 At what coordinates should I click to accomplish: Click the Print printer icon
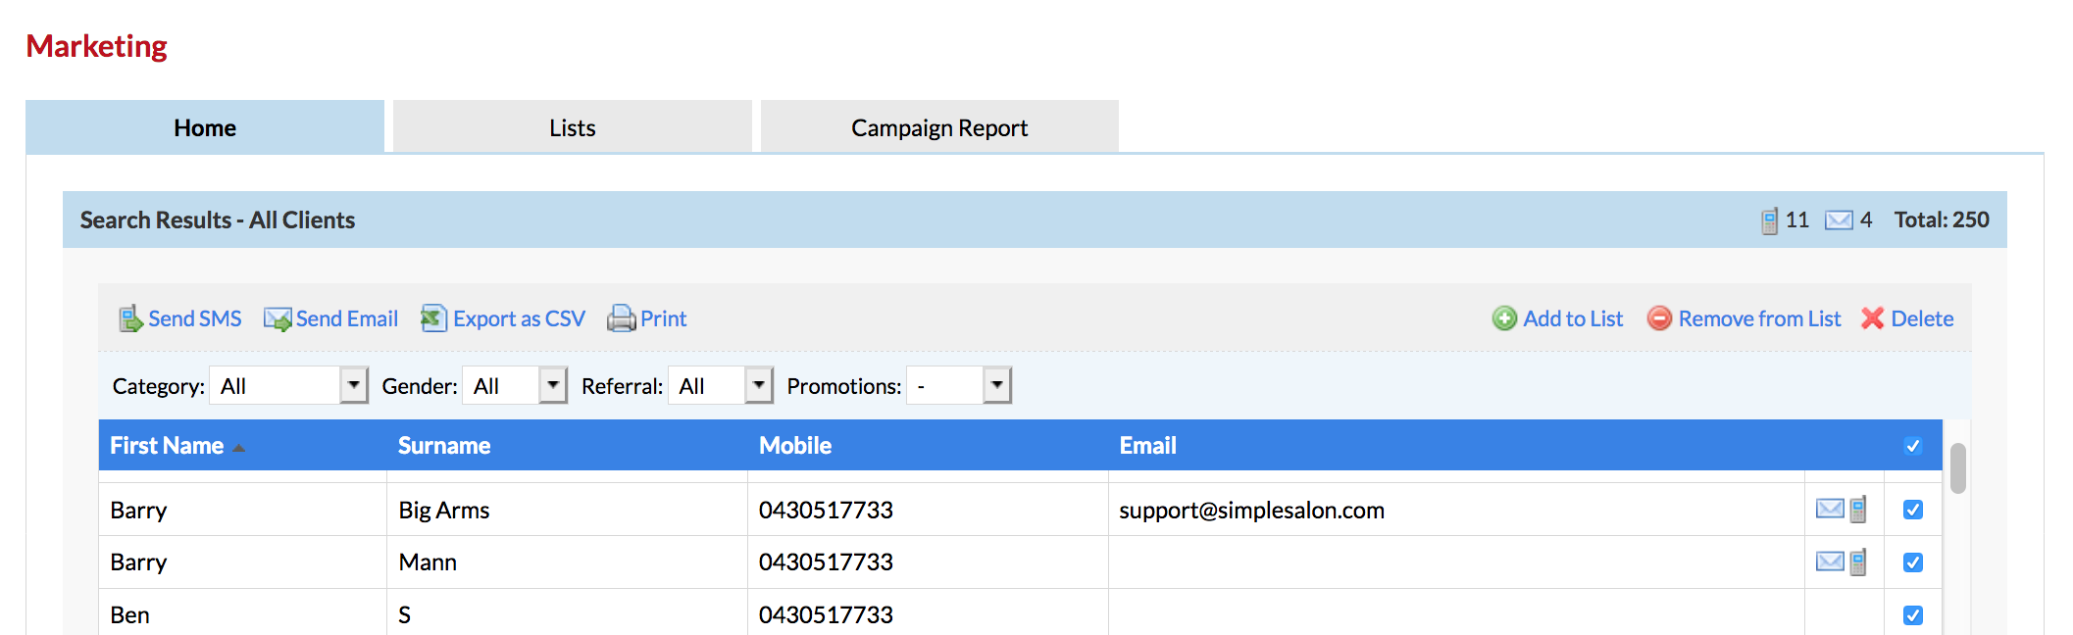click(622, 318)
